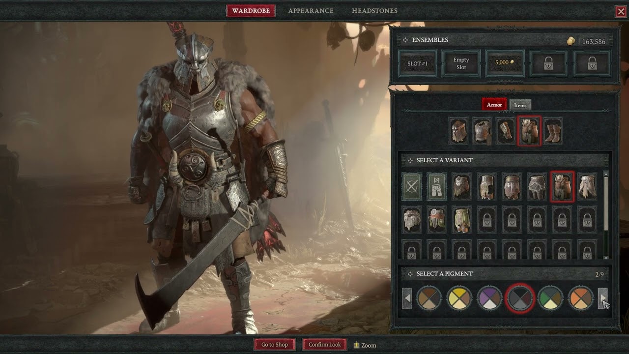Select the chest armor slot icon
This screenshot has height=354, width=629.
[482, 131]
